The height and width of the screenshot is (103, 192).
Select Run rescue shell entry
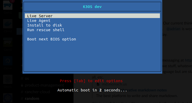click(x=46, y=30)
